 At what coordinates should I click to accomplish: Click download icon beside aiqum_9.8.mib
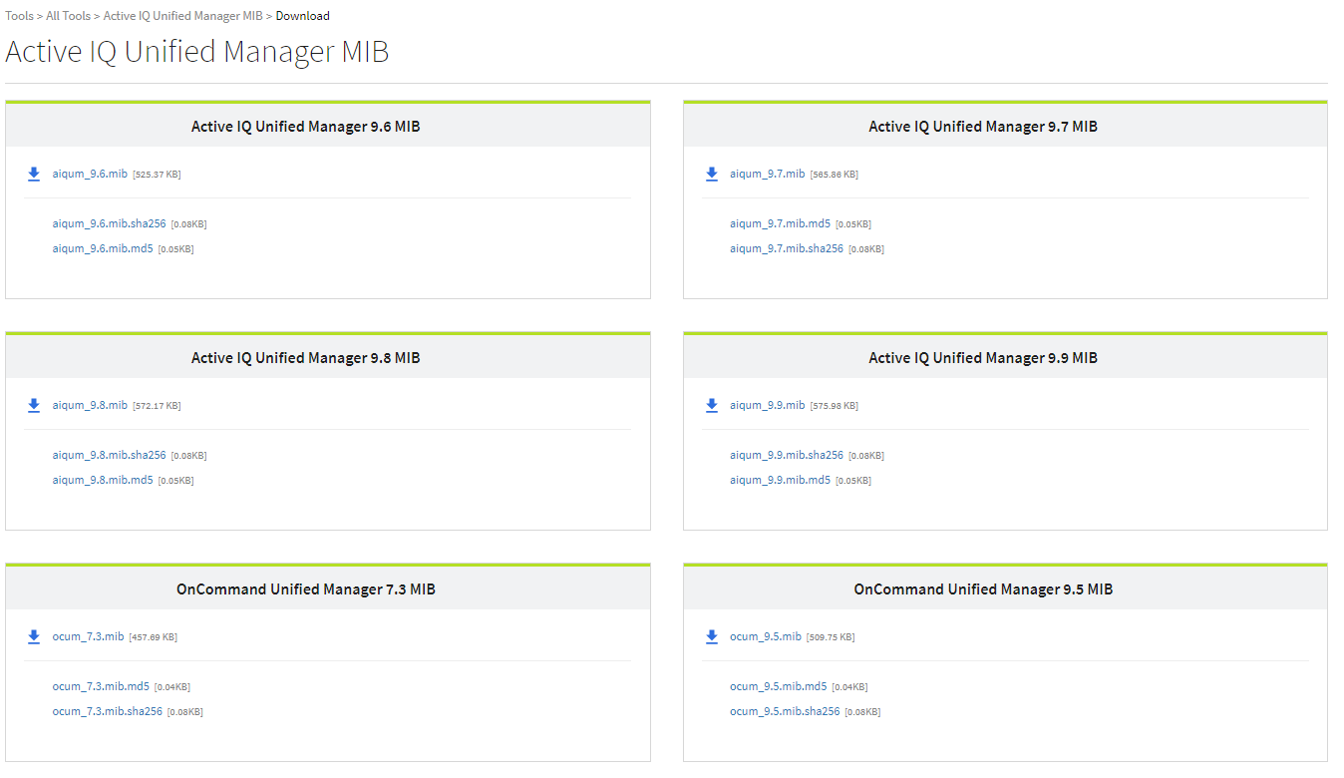pyautogui.click(x=34, y=406)
